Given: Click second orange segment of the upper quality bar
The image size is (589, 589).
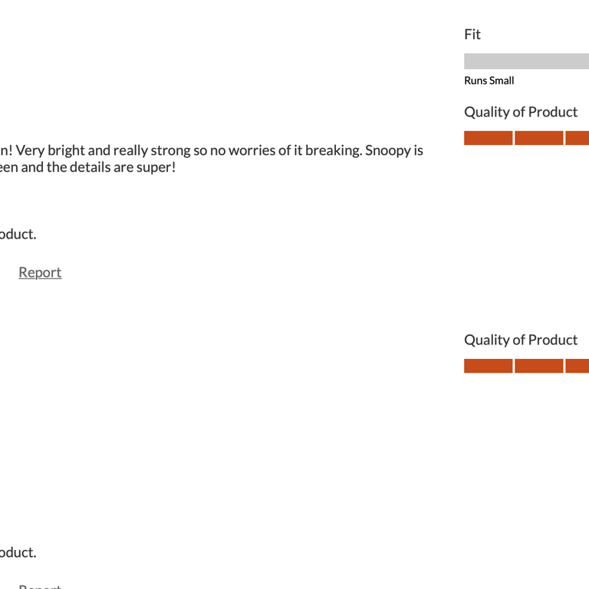Looking at the screenshot, I should [538, 138].
